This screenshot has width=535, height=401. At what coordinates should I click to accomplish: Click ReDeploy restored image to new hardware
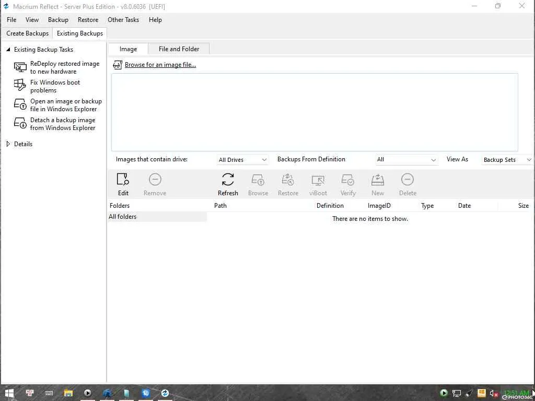(x=65, y=67)
